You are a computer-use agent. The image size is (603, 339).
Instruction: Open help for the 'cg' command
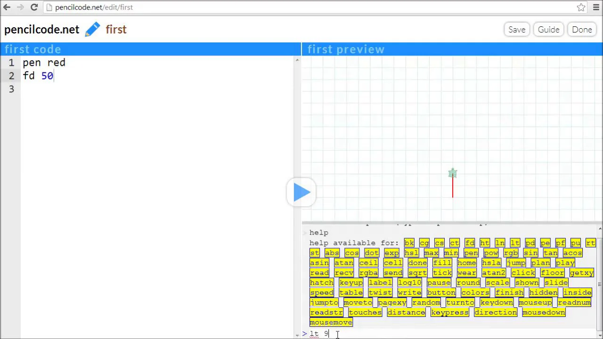pos(424,243)
